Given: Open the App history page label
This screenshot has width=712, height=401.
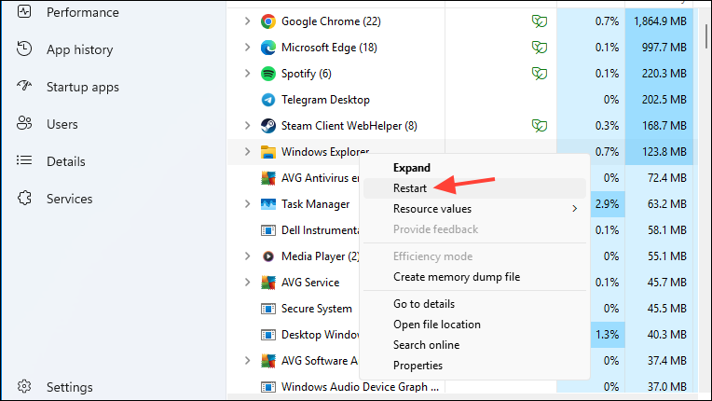Looking at the screenshot, I should (80, 49).
